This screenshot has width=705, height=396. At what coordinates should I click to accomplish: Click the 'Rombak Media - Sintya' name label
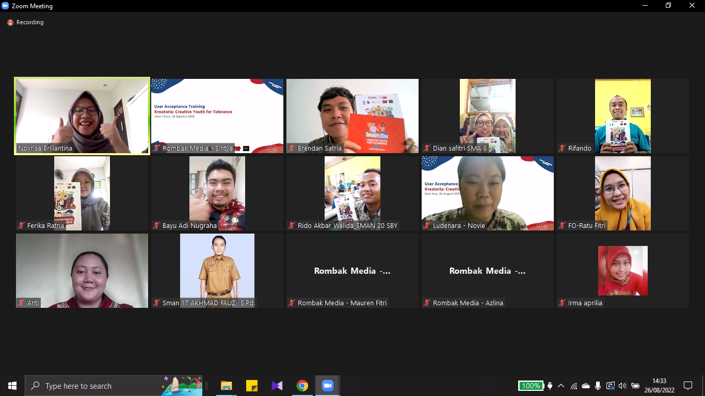click(198, 148)
